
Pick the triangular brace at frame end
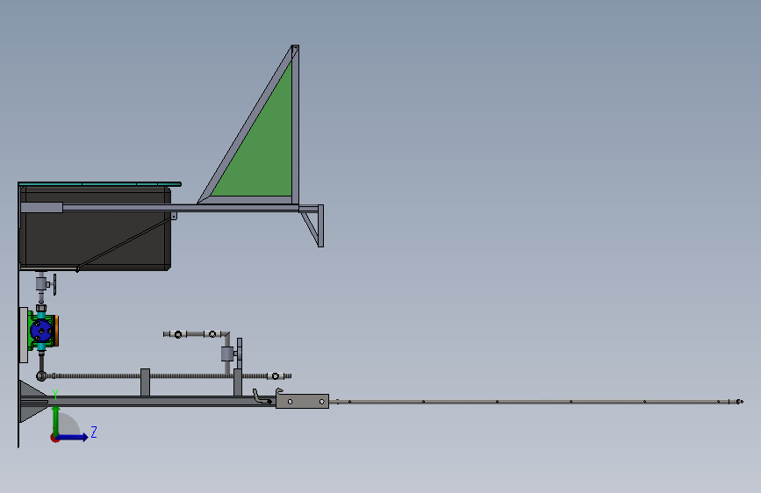point(312,225)
